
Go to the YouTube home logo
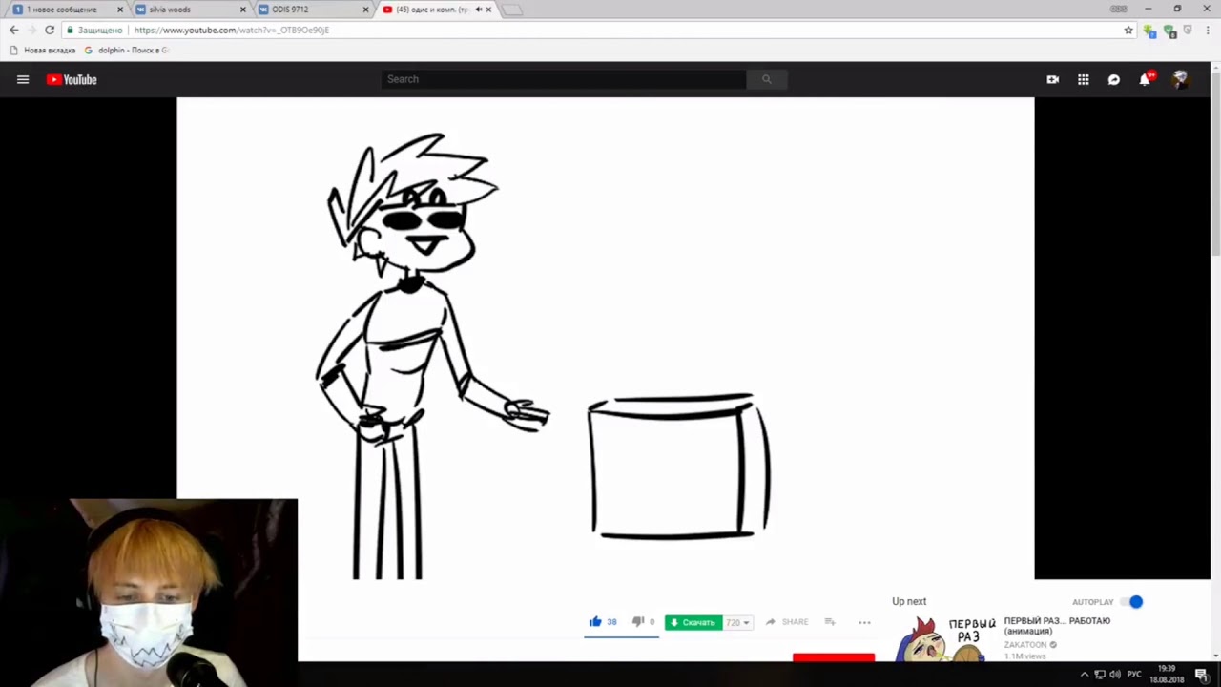click(72, 79)
